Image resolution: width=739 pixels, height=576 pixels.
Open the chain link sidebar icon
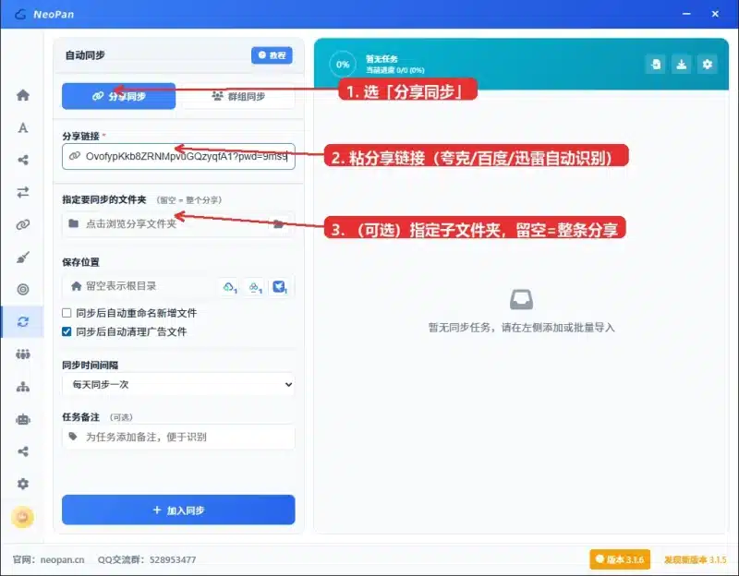[22, 224]
